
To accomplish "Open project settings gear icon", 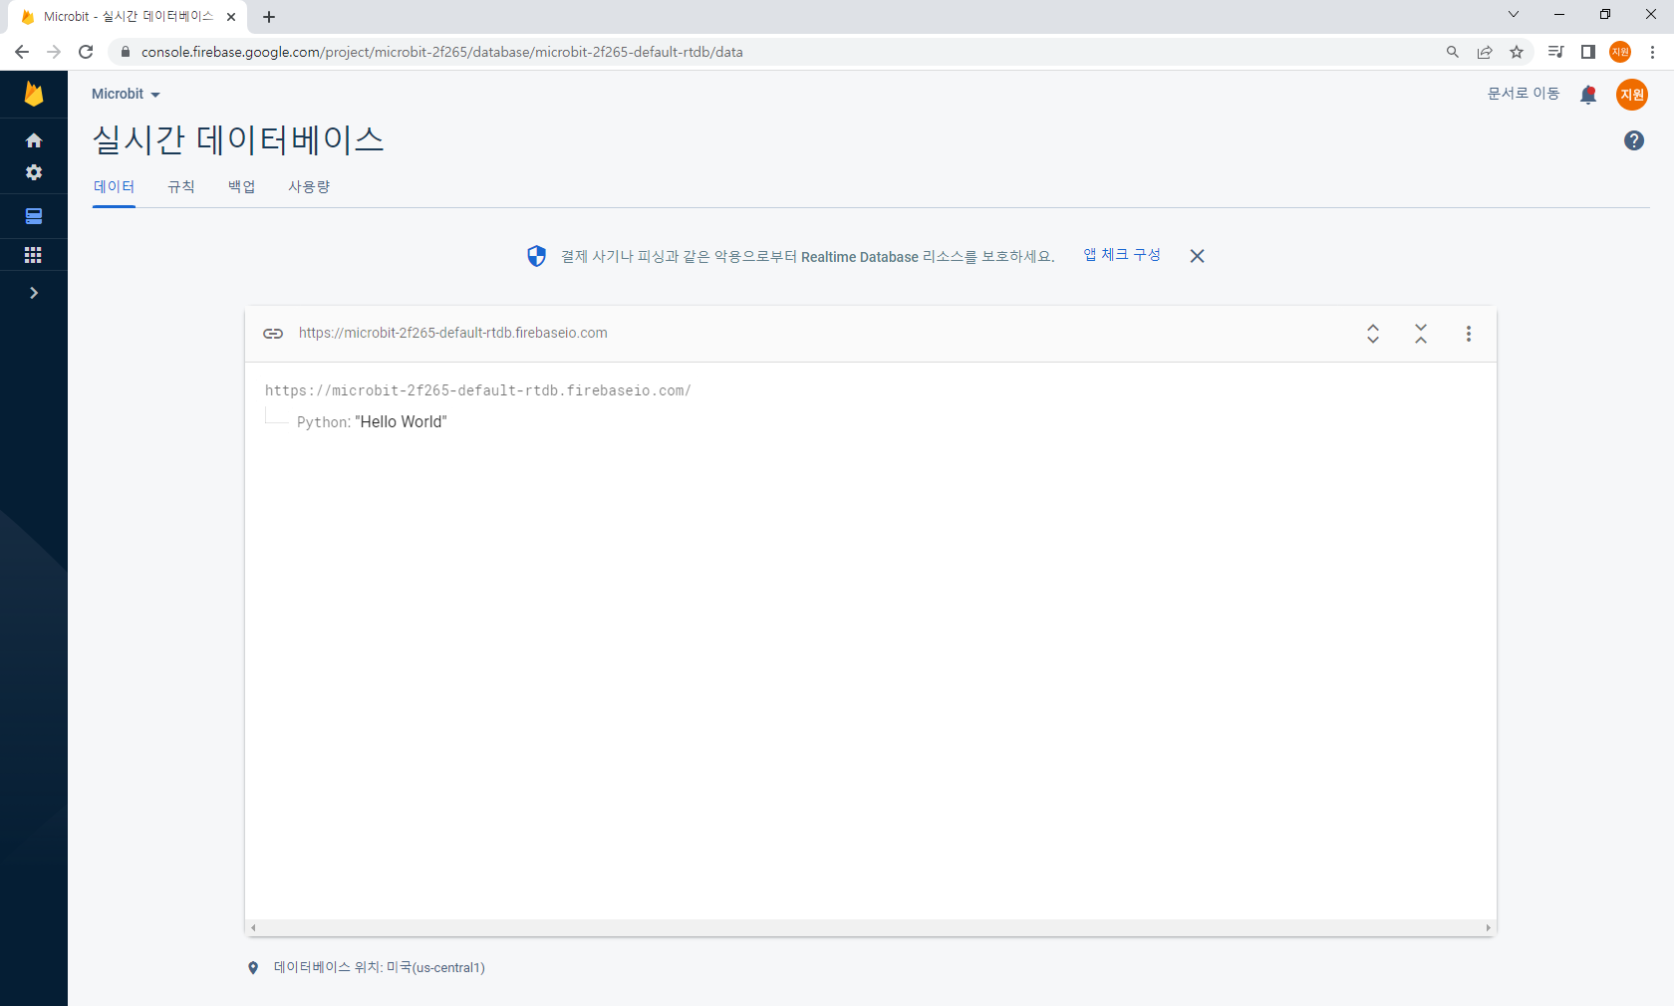I will (x=34, y=172).
